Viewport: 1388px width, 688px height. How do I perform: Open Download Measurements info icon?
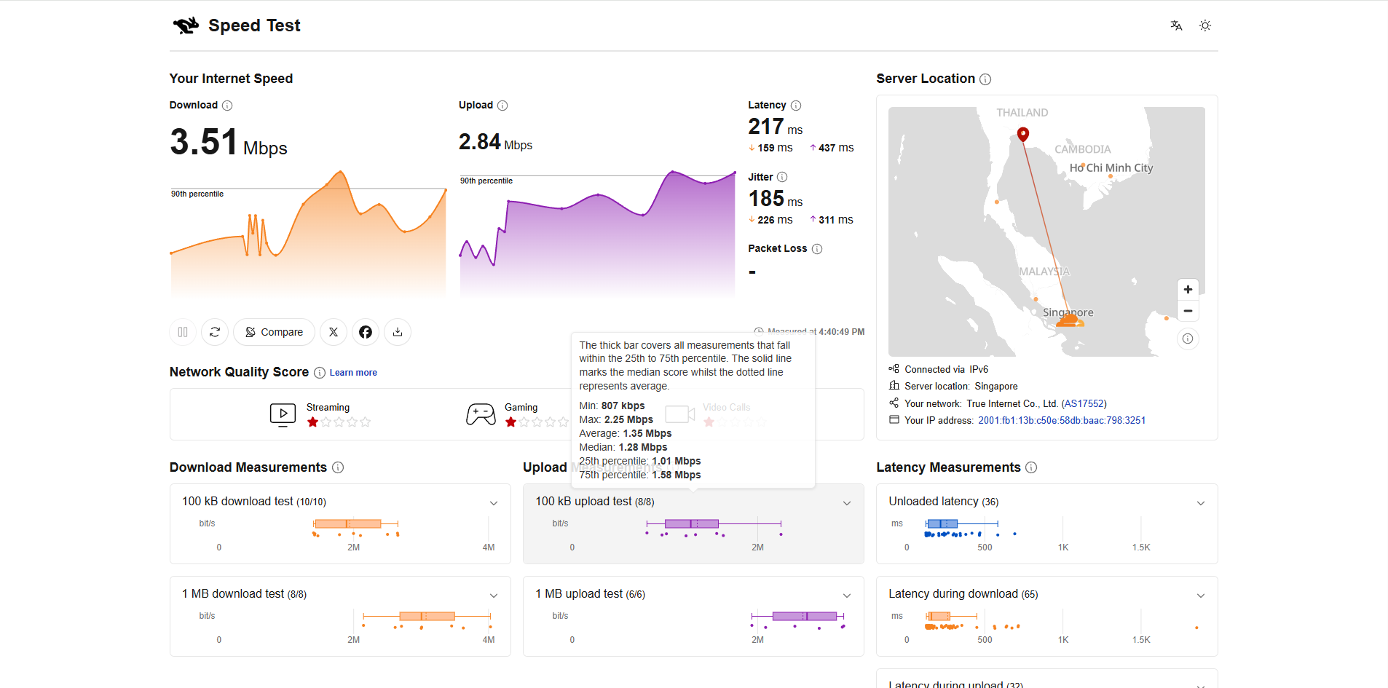(338, 467)
